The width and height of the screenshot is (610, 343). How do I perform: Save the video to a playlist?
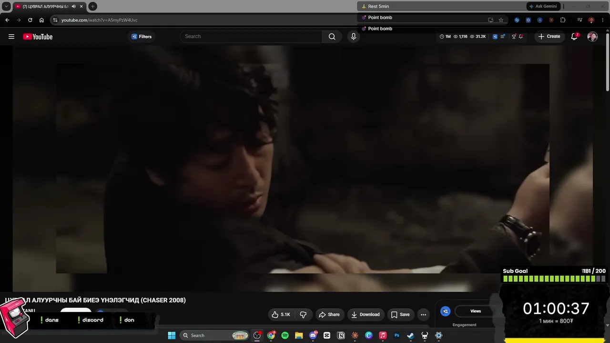pyautogui.click(x=400, y=314)
